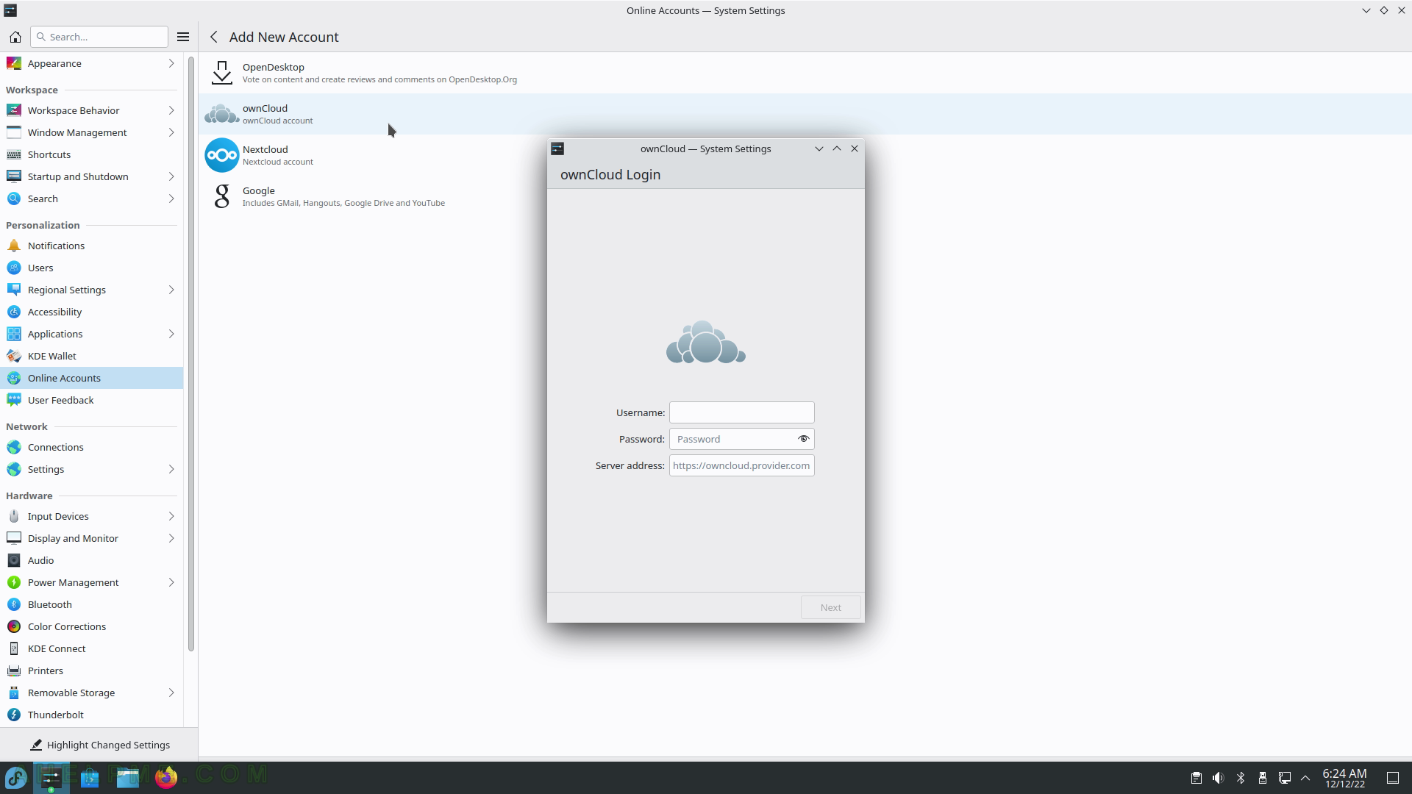Open KDE Connect settings
Screen dimensions: 1412x794
[91, 648]
